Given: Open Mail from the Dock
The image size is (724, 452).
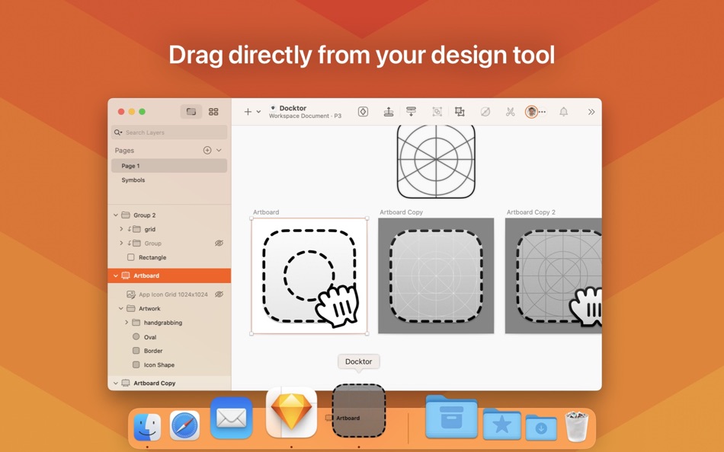Looking at the screenshot, I should (232, 419).
